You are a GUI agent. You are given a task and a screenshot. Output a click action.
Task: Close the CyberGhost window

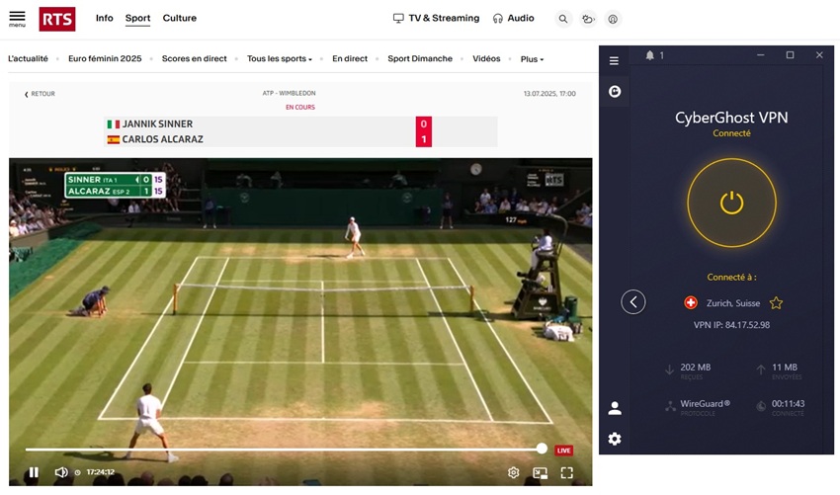[x=819, y=55]
